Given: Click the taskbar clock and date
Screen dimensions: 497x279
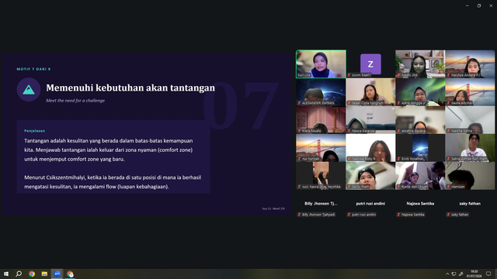Looking at the screenshot, I should tap(474, 274).
